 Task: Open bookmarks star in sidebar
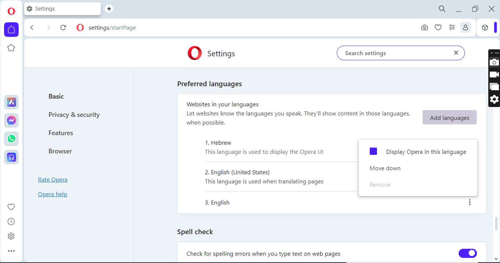pos(11,48)
